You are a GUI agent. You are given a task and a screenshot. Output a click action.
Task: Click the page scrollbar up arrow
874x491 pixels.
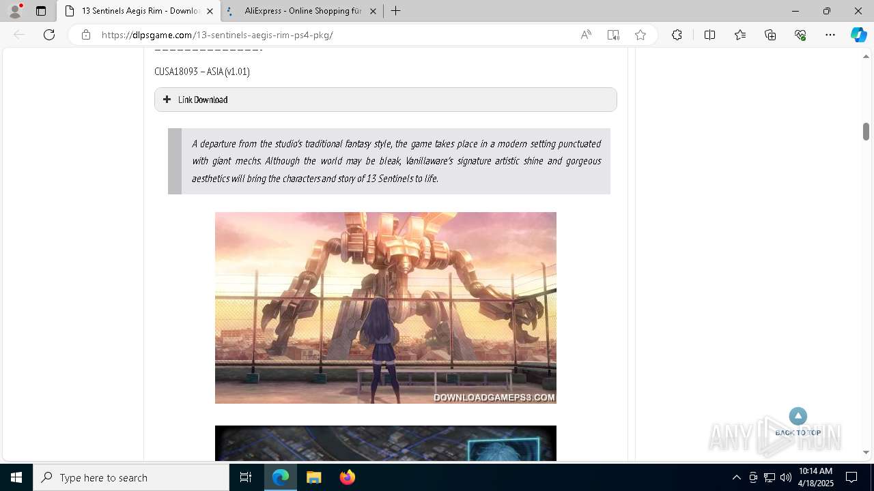coord(866,57)
